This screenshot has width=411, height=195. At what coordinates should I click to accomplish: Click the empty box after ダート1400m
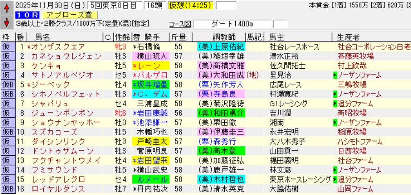click(x=280, y=24)
